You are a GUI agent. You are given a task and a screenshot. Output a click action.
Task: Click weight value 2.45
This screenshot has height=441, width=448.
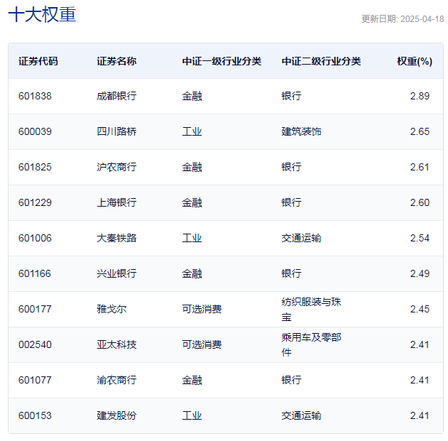420,309
